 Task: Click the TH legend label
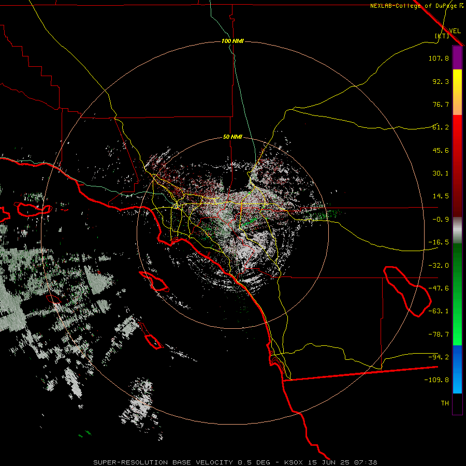pyautogui.click(x=445, y=403)
